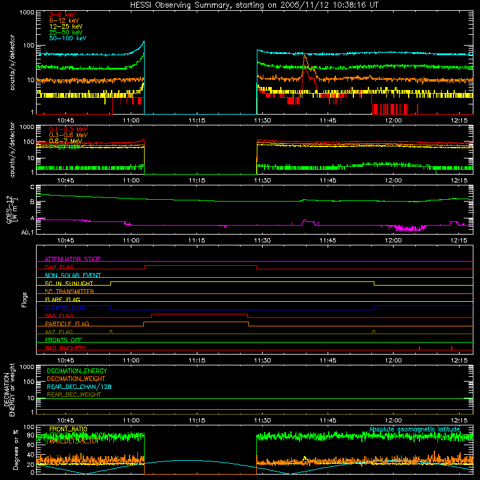Viewport: 480px width, 480px height.
Task: Click the red BAD_PACKETS label
Action: coord(65,348)
